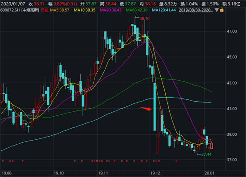Click the low price value after 低

pyautogui.click(x=131, y=4)
